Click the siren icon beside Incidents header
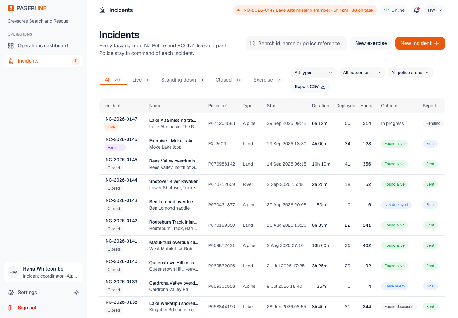This screenshot has height=318, width=458. [x=102, y=10]
